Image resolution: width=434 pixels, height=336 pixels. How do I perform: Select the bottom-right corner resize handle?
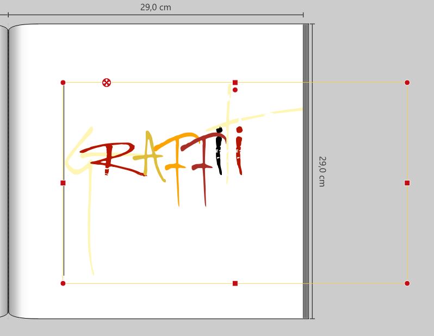[407, 283]
